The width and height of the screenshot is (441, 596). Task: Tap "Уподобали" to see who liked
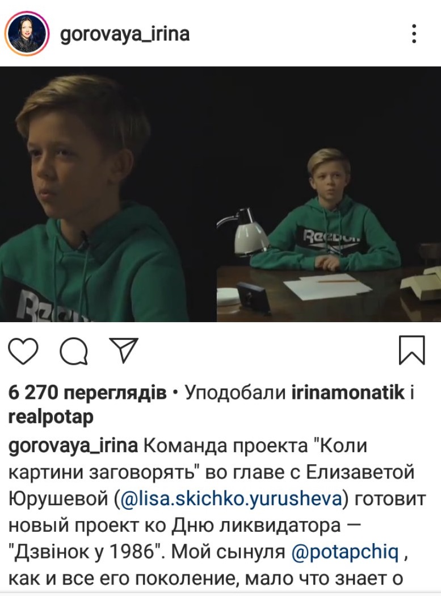(235, 393)
